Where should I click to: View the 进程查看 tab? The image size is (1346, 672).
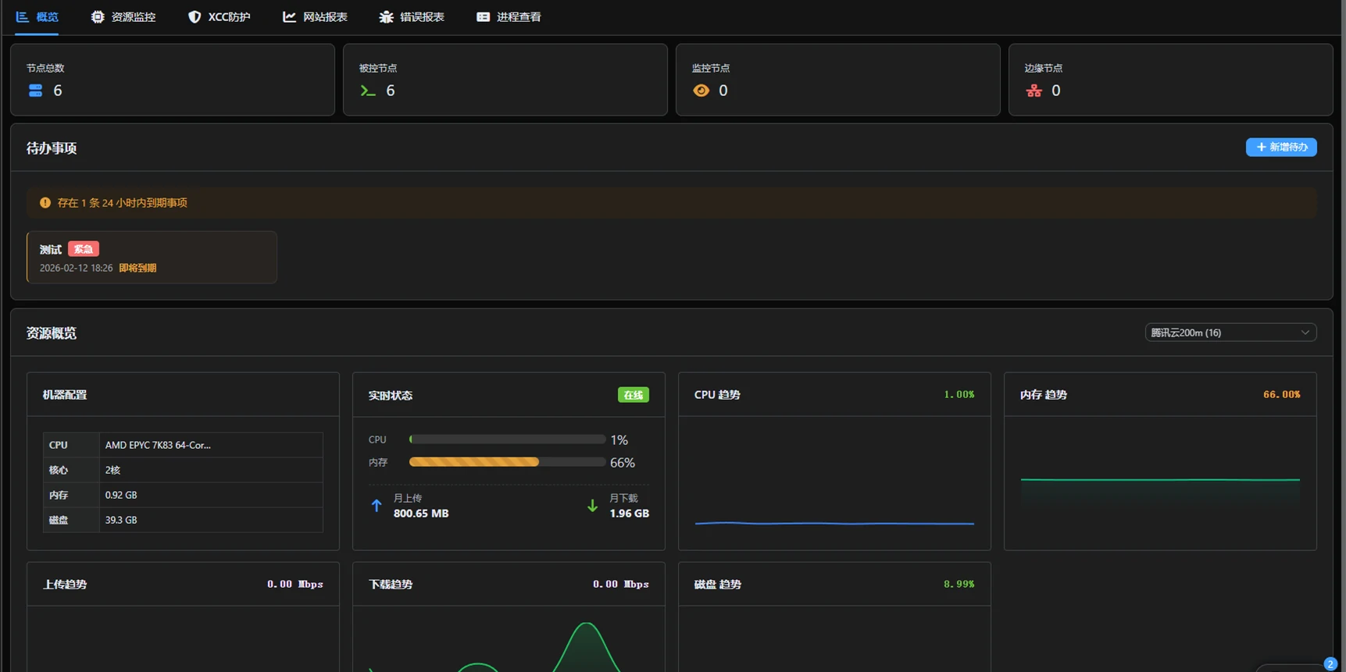point(509,17)
